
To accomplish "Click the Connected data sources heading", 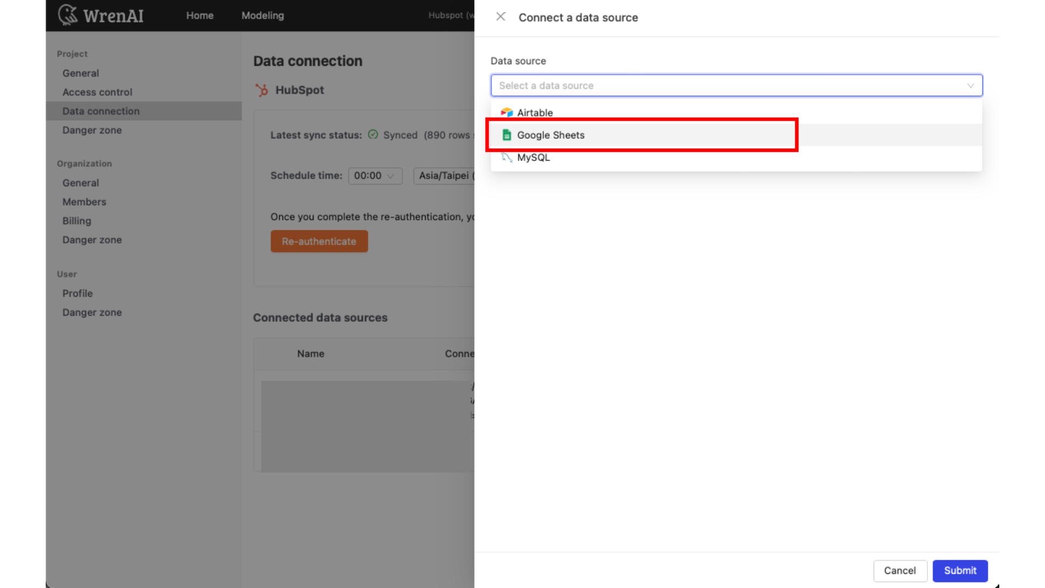I will click(x=320, y=317).
